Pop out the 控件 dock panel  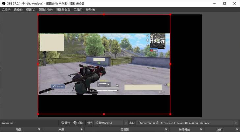click(x=237, y=129)
